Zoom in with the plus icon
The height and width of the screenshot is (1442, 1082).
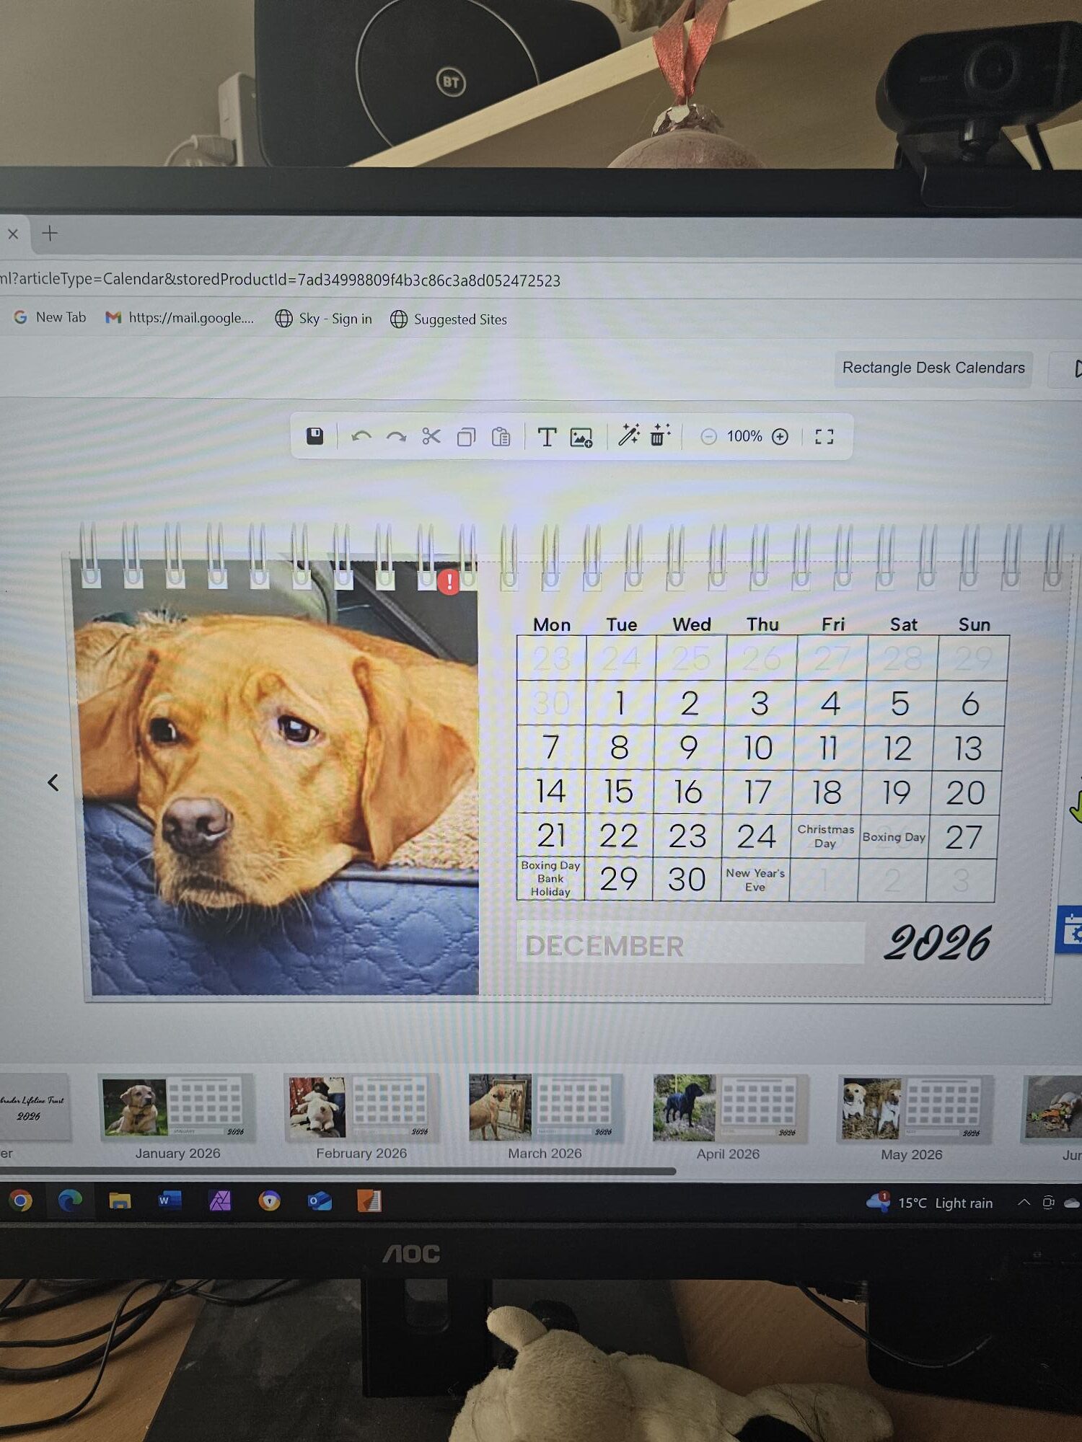[780, 436]
